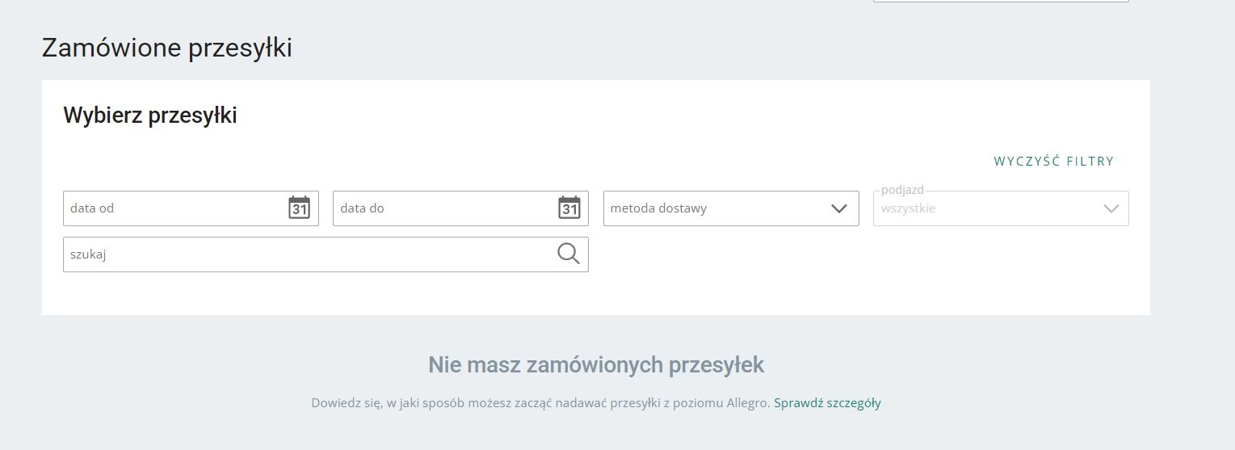The width and height of the screenshot is (1235, 450).
Task: Click the Dowiedz się description text
Action: pos(540,402)
